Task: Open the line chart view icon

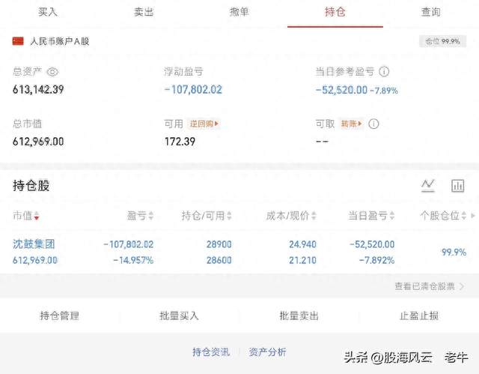Action: coord(428,186)
